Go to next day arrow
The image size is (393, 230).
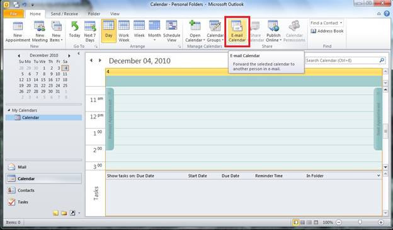(100, 60)
